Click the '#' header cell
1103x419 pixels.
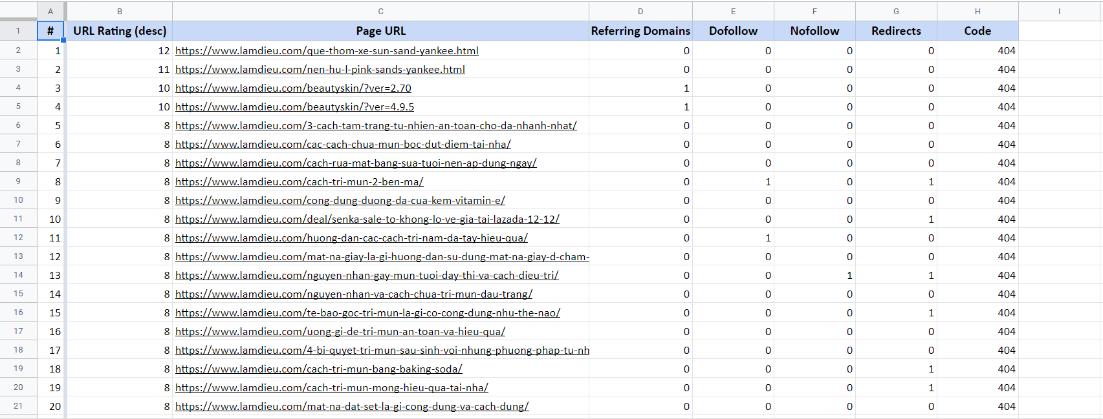[x=50, y=31]
